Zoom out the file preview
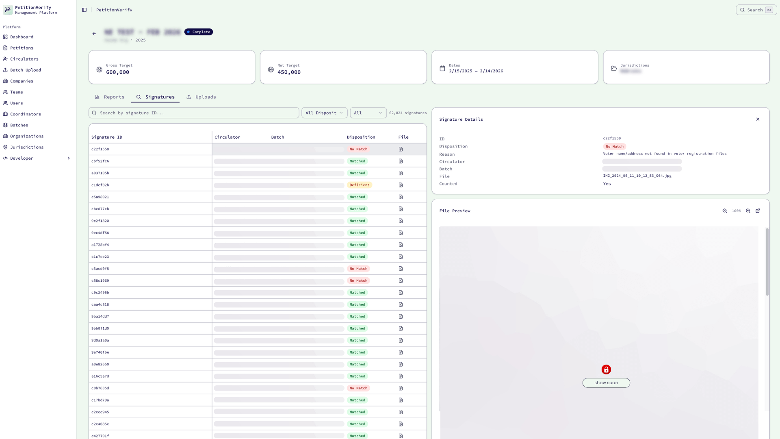This screenshot has height=439, width=780. pos(724,211)
